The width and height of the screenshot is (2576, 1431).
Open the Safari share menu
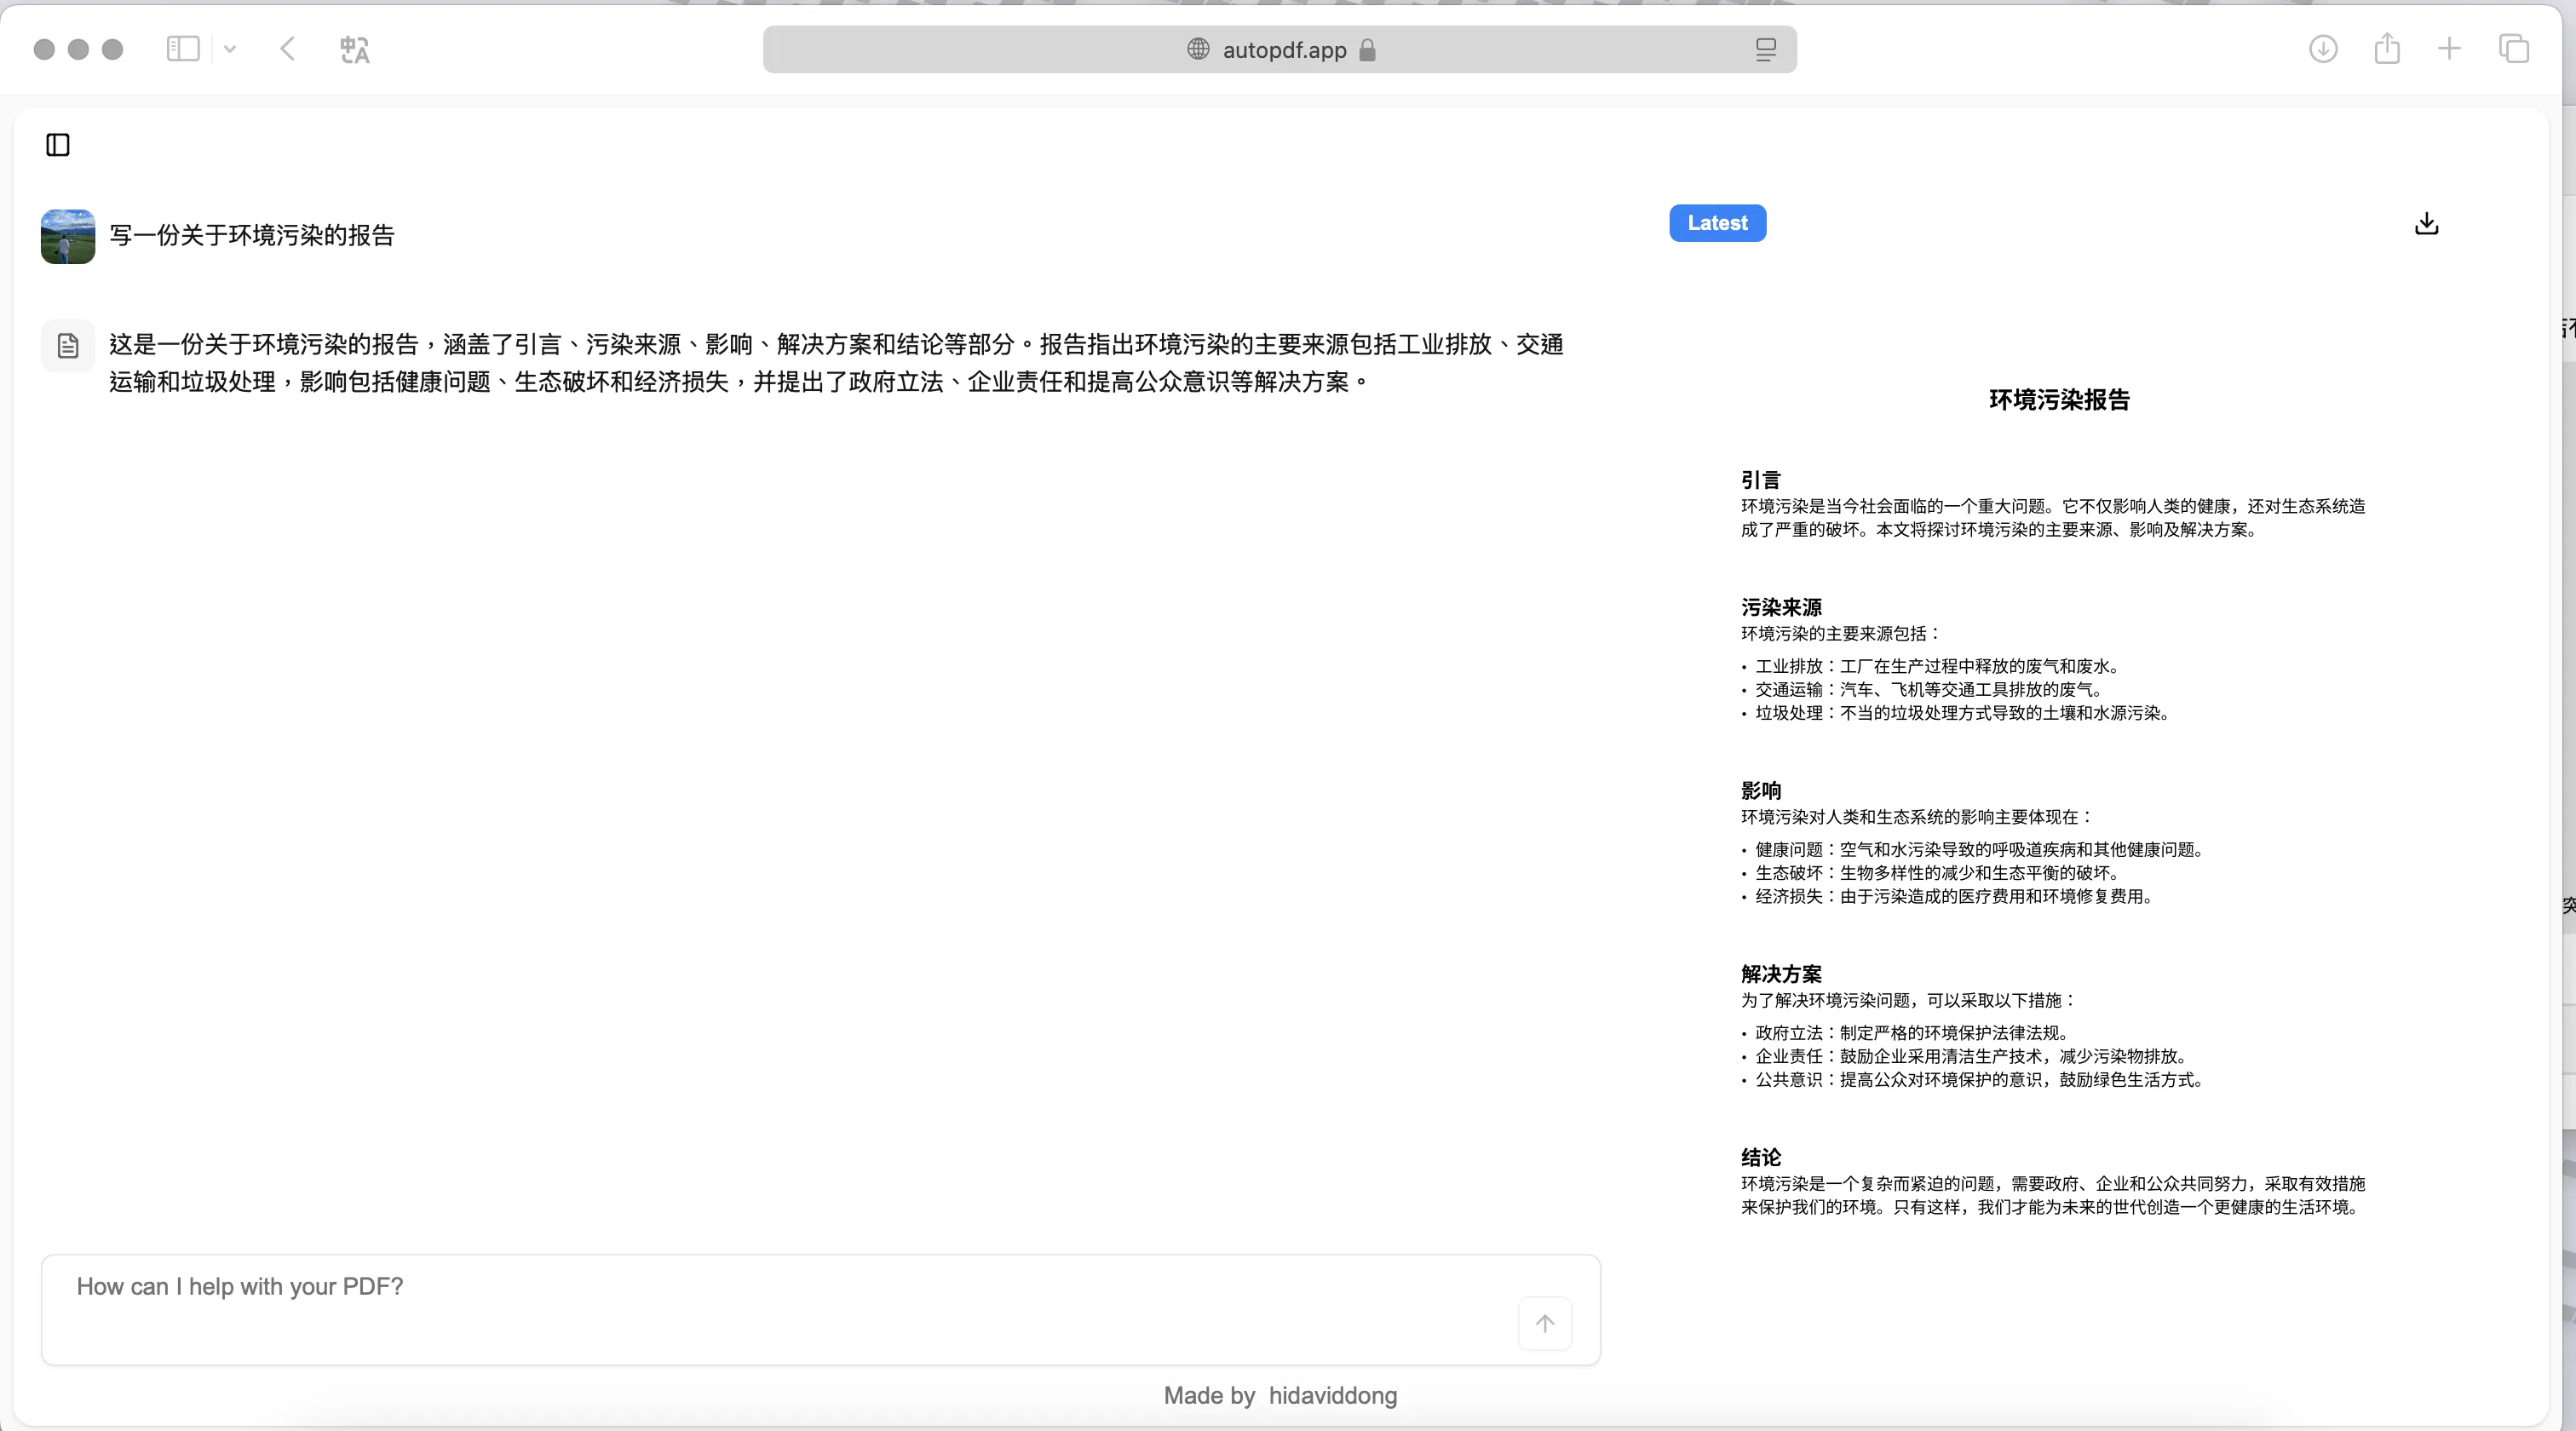pyautogui.click(x=2387, y=49)
